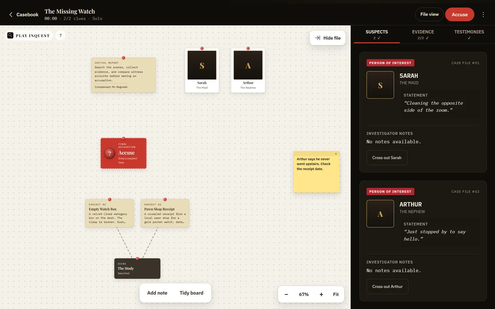
Task: Click Sarah's statement quote text
Action: [433, 107]
